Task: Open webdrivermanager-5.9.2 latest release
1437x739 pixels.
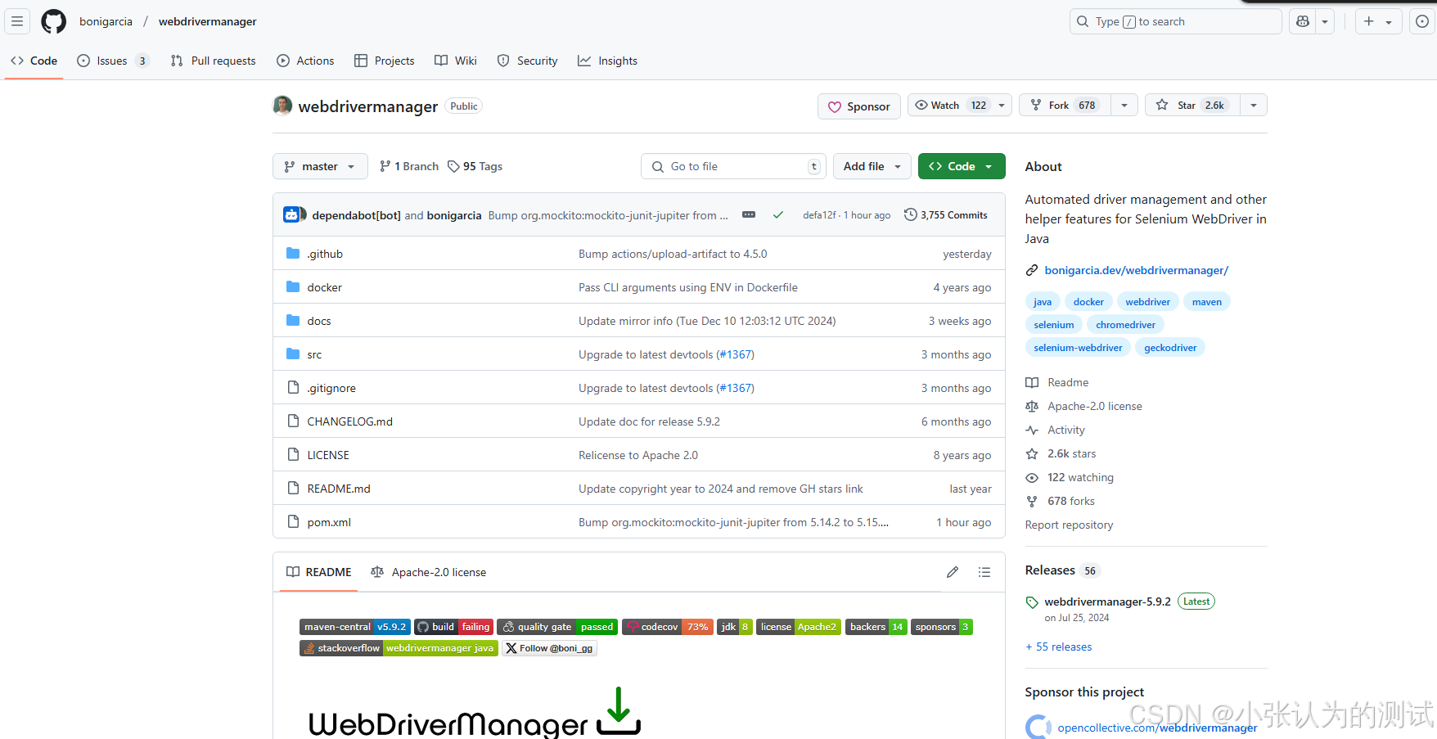Action: click(x=1107, y=602)
